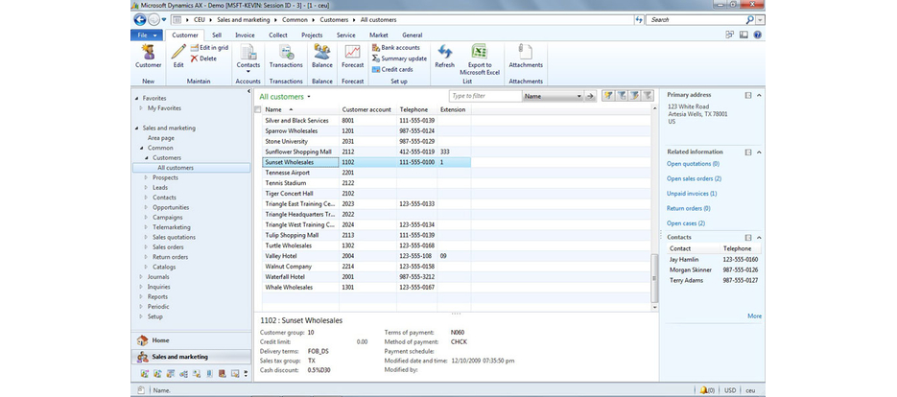This screenshot has height=397, width=897.
Task: Go back with the navigation arrow
Action: pyautogui.click(x=140, y=19)
